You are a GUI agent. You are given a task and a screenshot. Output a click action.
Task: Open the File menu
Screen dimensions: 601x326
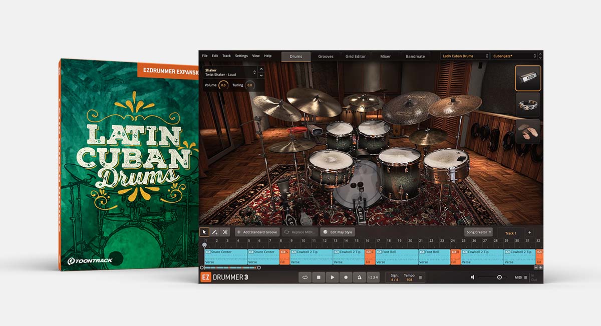point(205,56)
